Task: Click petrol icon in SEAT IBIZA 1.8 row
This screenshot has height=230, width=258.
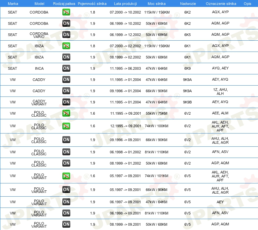Action: (x=66, y=46)
